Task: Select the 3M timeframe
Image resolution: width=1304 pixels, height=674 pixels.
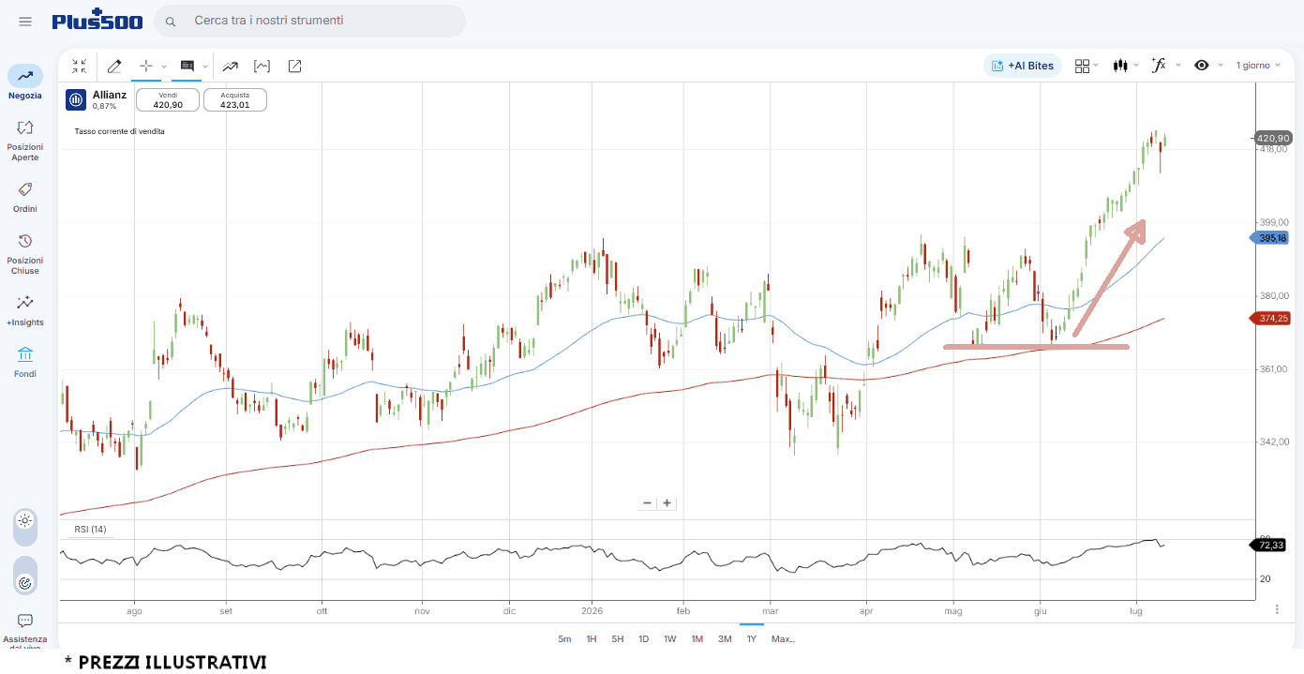Action: [x=725, y=639]
